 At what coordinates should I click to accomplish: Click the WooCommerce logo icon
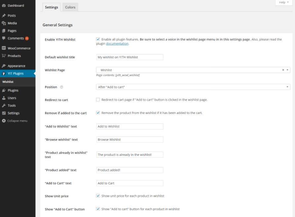4,48
